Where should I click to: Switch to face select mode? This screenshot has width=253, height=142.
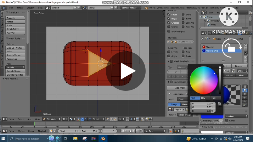(115, 119)
